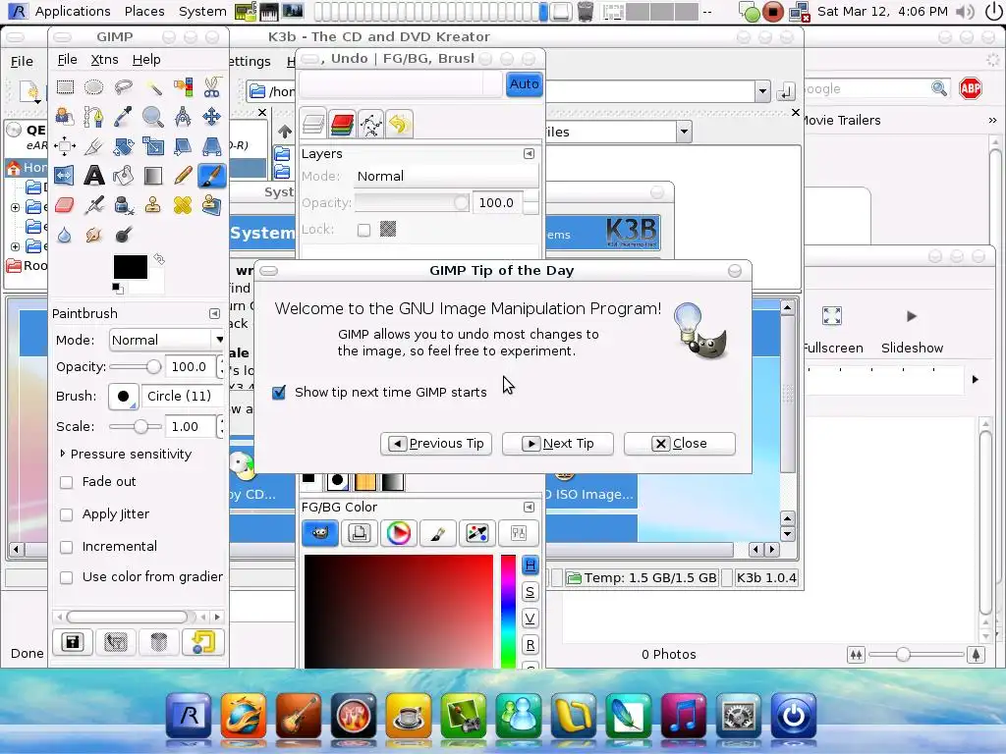Switch to the Undo History tab
The height and width of the screenshot is (754, 1006).
[x=399, y=124]
